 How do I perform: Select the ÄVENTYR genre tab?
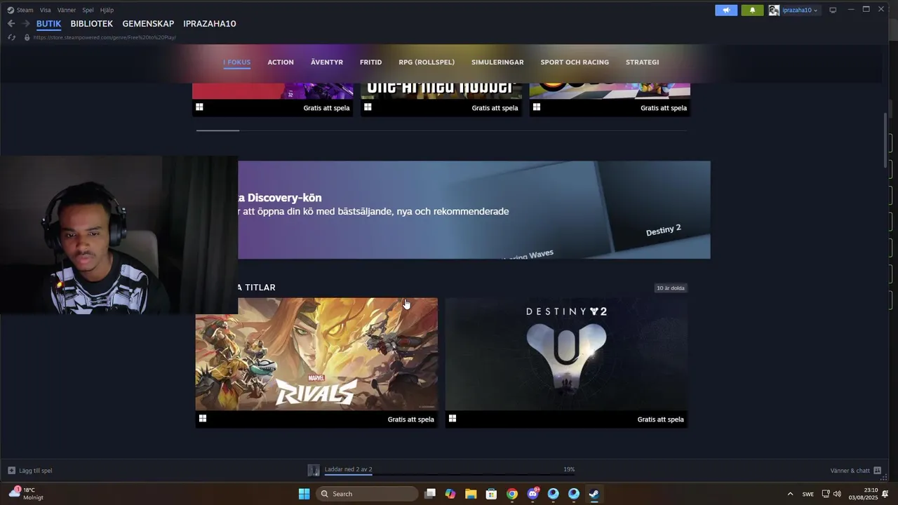pyautogui.click(x=327, y=62)
